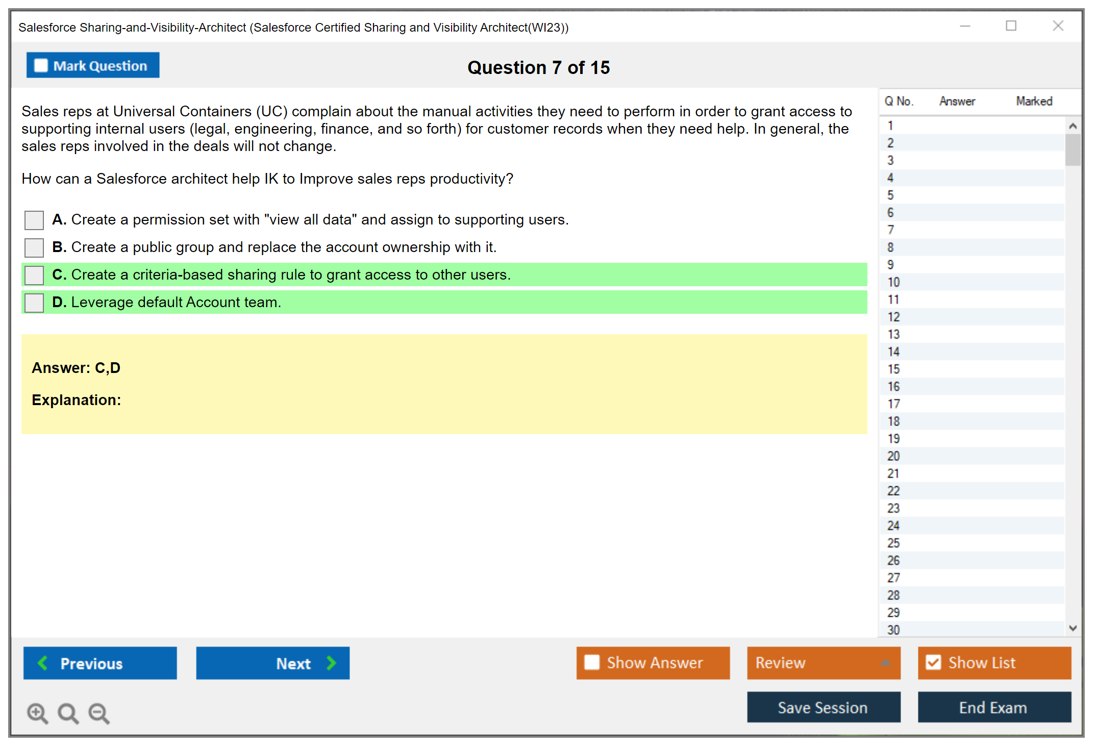The image size is (1097, 750).
Task: Click the Marked column header
Action: point(1034,101)
